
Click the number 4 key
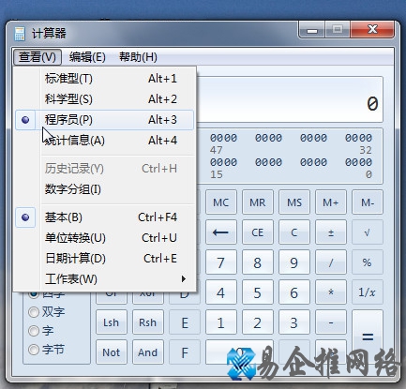221,292
